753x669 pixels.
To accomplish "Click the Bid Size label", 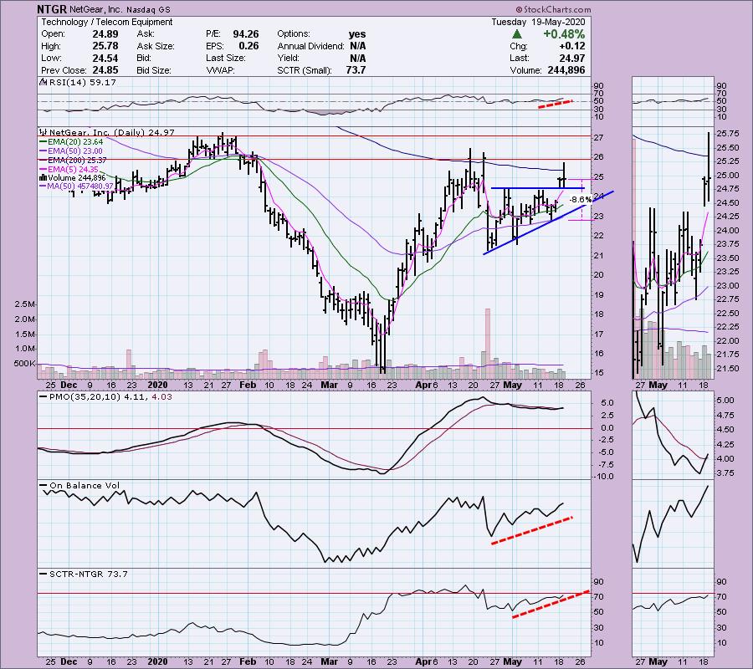I will coord(154,70).
